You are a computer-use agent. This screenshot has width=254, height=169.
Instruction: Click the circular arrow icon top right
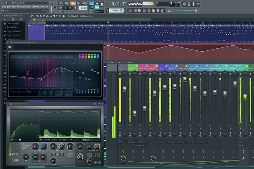(x=184, y=4)
